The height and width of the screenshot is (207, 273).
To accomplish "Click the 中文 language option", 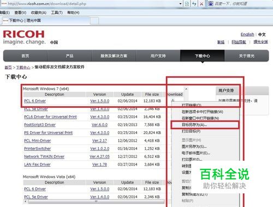I will click(x=262, y=34).
